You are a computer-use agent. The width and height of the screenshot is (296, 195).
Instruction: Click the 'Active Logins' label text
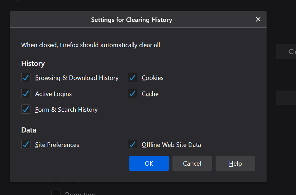click(x=53, y=94)
